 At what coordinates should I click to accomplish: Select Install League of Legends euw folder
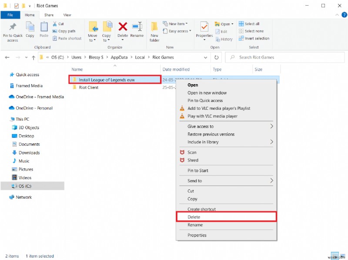point(115,79)
